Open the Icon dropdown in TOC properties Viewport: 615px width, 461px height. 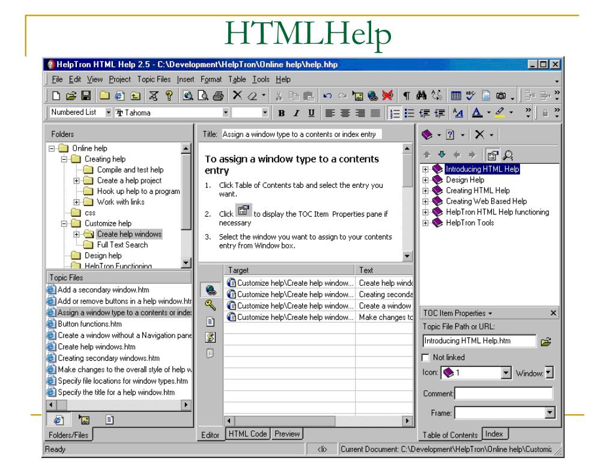(x=506, y=372)
